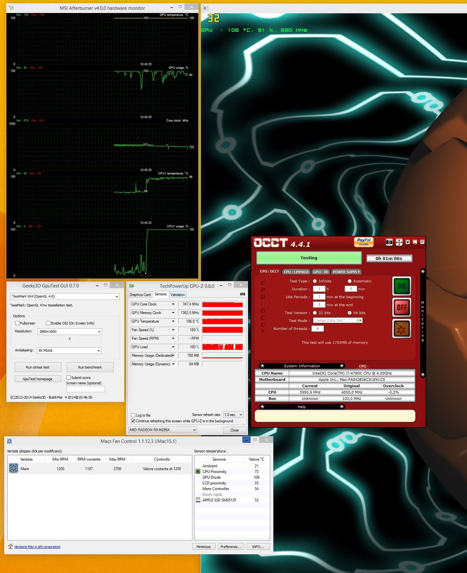467x573 pixels.
Task: Expand Monitoring sidebar bottom arrow
Action: (422, 375)
